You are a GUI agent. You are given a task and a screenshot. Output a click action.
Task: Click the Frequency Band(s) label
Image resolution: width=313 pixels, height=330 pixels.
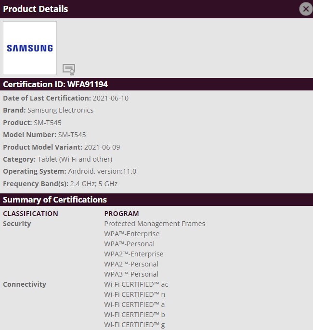pyautogui.click(x=36, y=184)
